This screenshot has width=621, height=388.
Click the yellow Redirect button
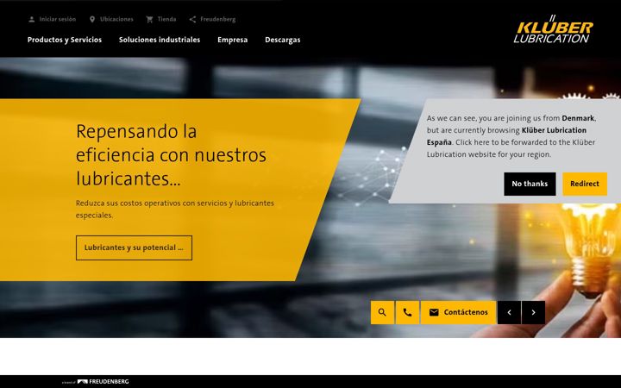(585, 184)
